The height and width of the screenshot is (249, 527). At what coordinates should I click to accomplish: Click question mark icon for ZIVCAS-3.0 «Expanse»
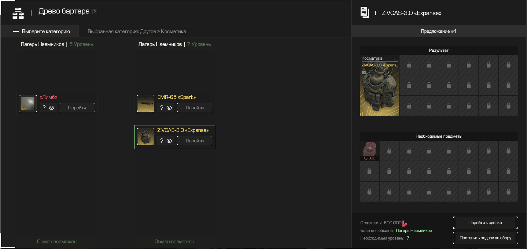click(x=162, y=141)
